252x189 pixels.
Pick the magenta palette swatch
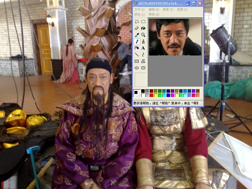pyautogui.click(x=172, y=95)
